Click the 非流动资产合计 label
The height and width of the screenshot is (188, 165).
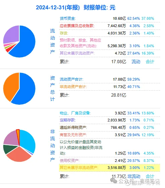(x=73, y=87)
